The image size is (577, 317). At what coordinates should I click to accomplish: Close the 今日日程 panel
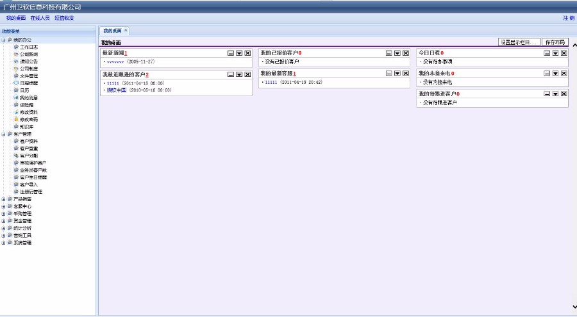point(564,53)
